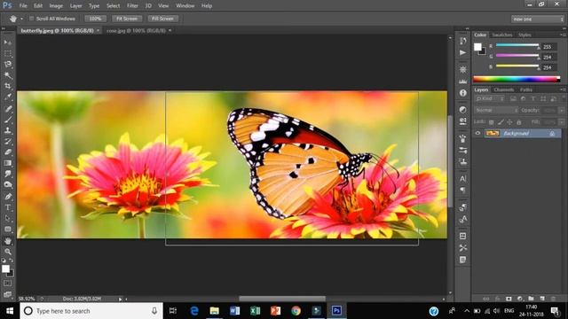The height and width of the screenshot is (319, 568).
Task: Select the Dodge tool
Action: click(8, 185)
